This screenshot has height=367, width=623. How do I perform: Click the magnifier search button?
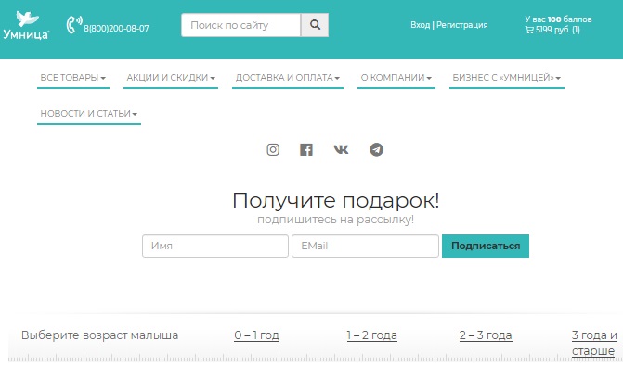click(315, 25)
